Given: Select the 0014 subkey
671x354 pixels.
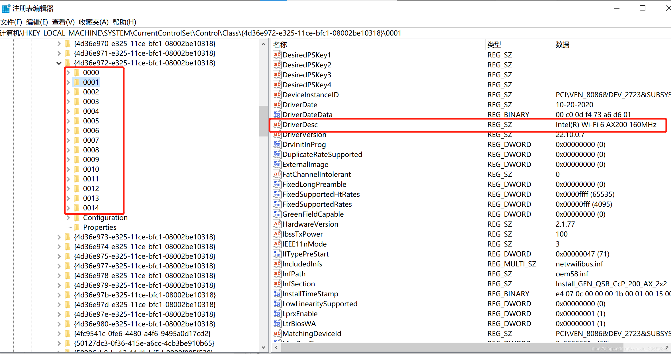Looking at the screenshot, I should click(x=91, y=208).
